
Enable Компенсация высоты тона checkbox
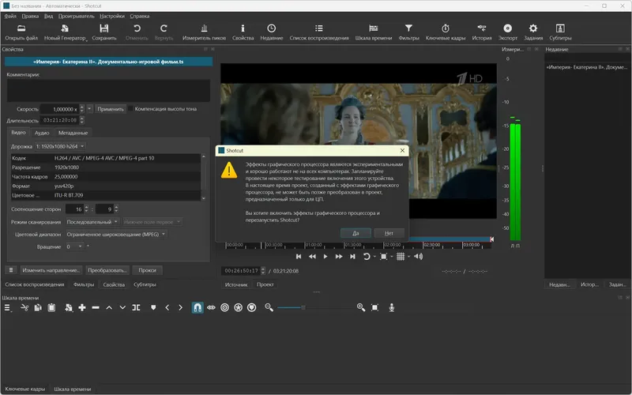[x=132, y=108]
